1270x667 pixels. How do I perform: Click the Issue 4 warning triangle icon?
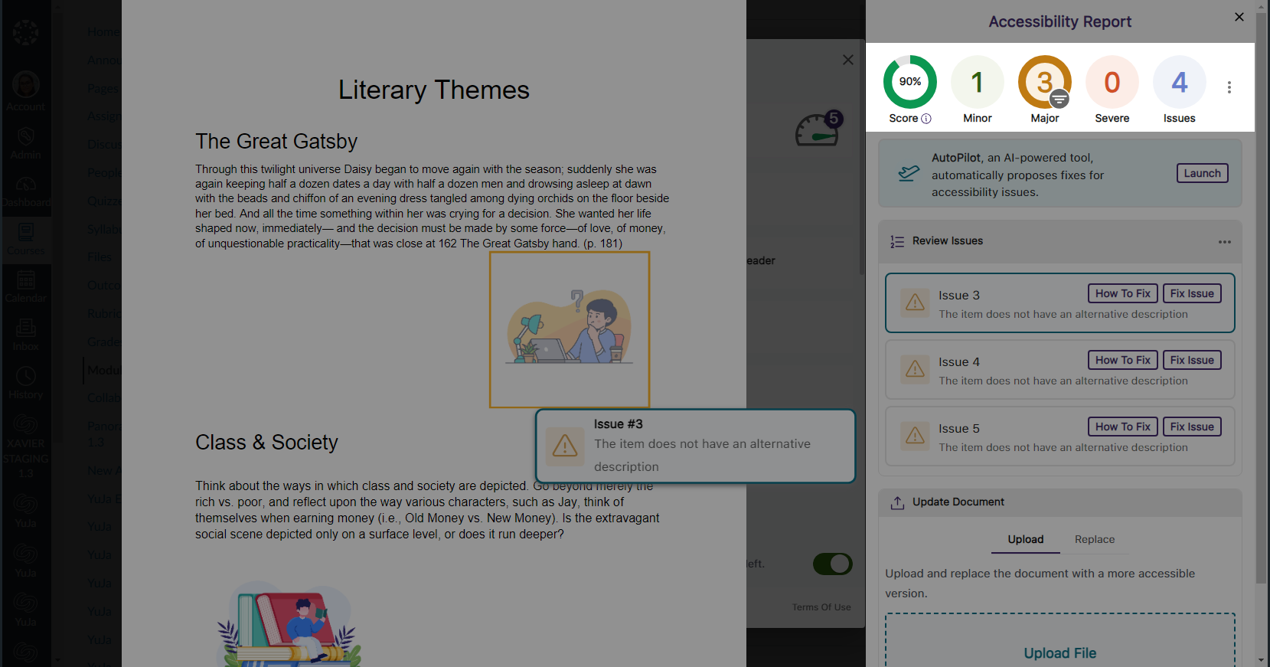(x=915, y=369)
